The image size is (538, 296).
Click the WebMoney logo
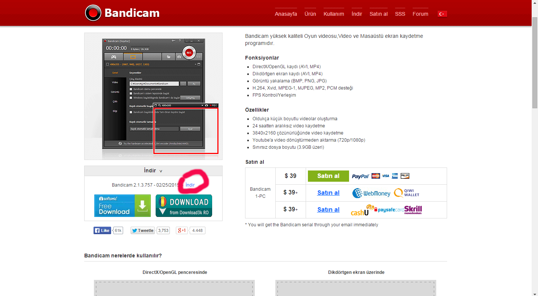371,193
